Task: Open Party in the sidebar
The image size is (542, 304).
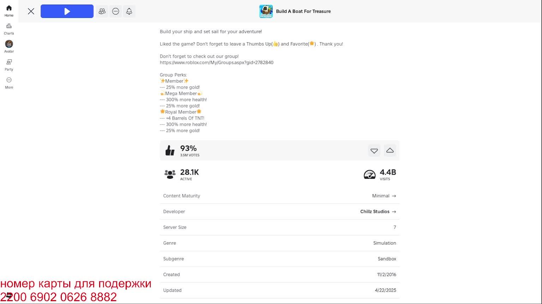Action: tap(9, 65)
